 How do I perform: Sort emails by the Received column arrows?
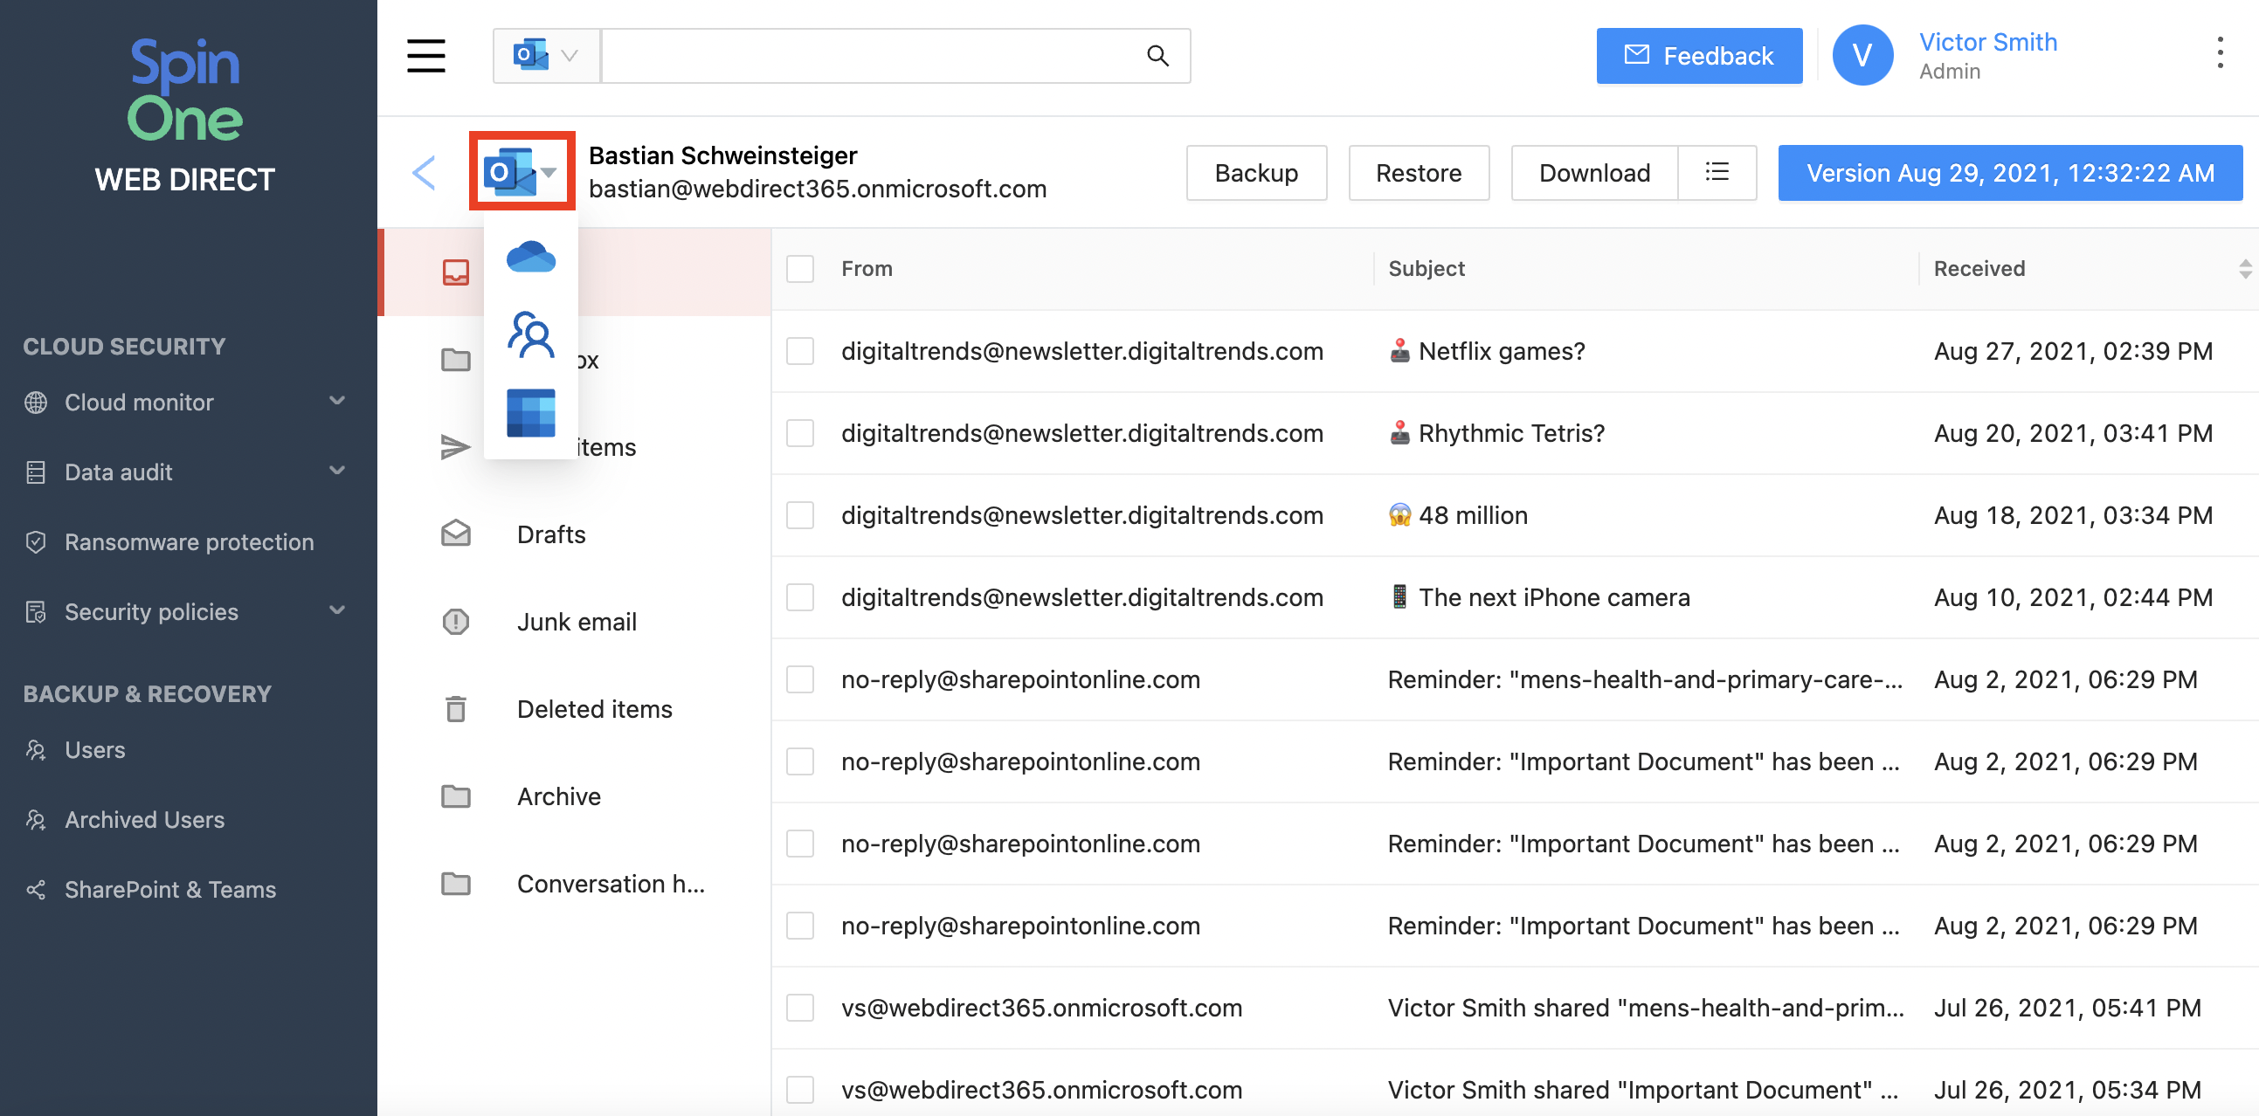click(2244, 269)
